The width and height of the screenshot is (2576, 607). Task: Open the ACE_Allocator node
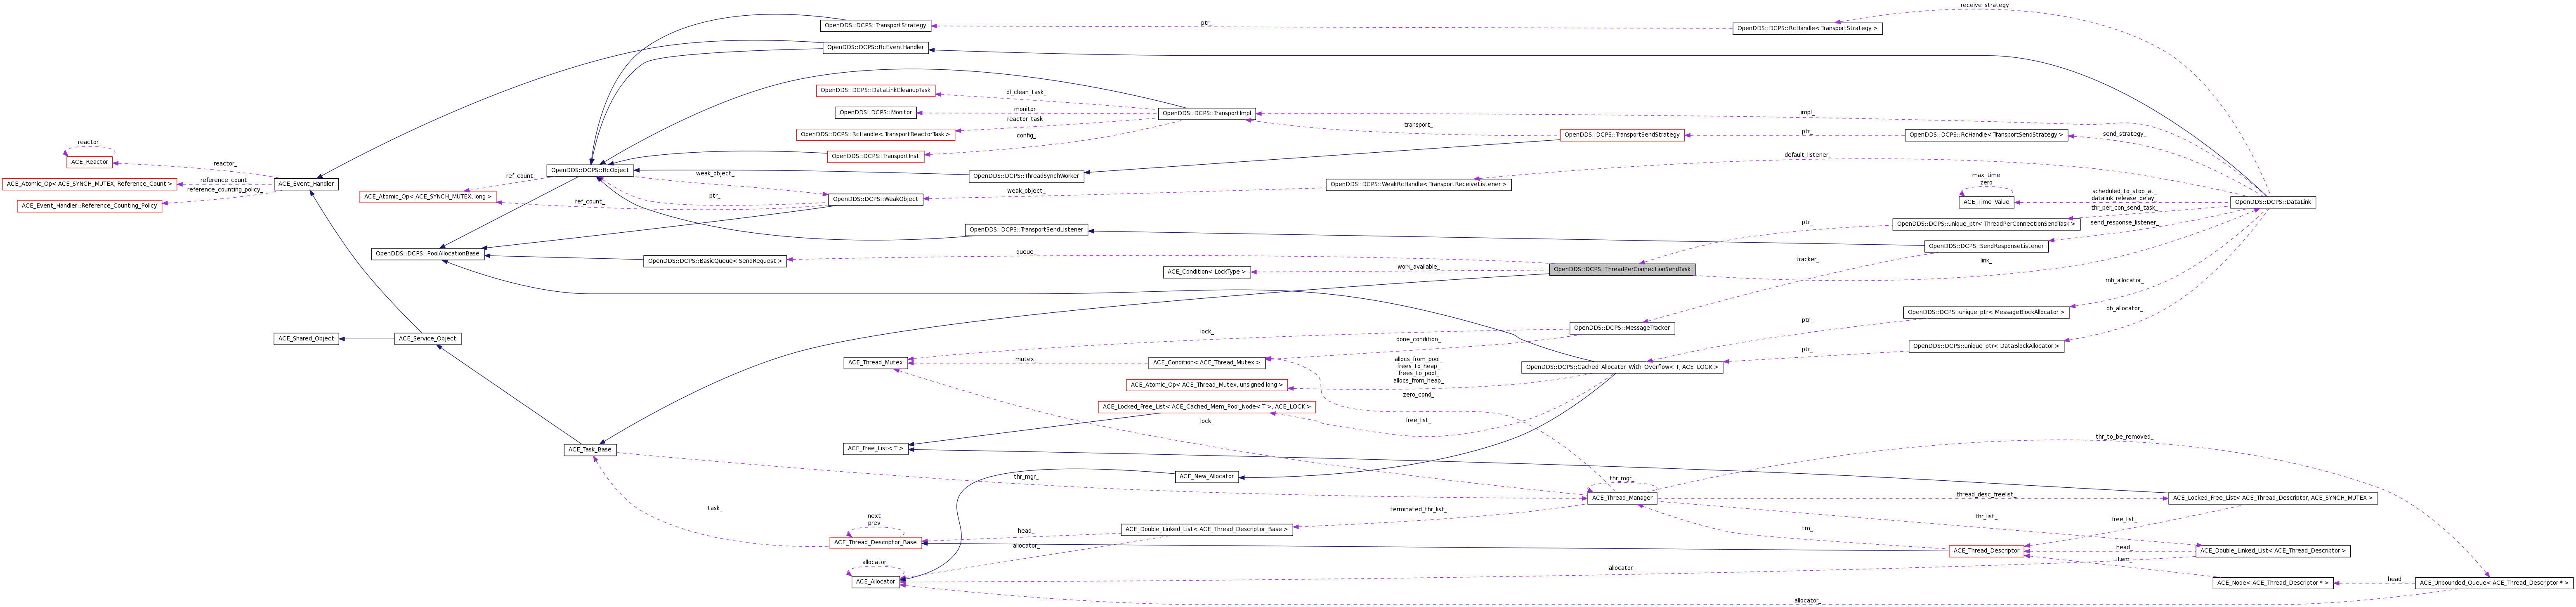click(875, 582)
